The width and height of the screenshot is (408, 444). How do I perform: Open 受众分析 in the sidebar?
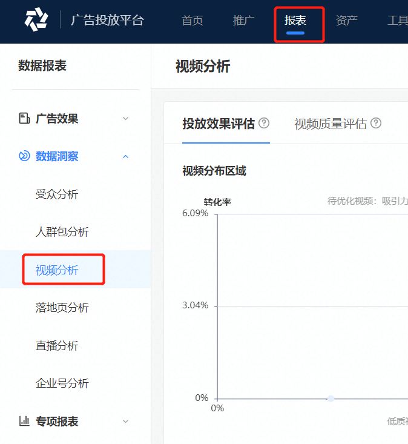(x=57, y=194)
